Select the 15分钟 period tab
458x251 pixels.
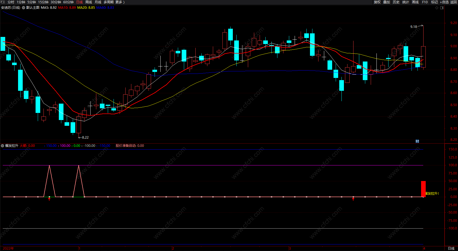(43, 2)
